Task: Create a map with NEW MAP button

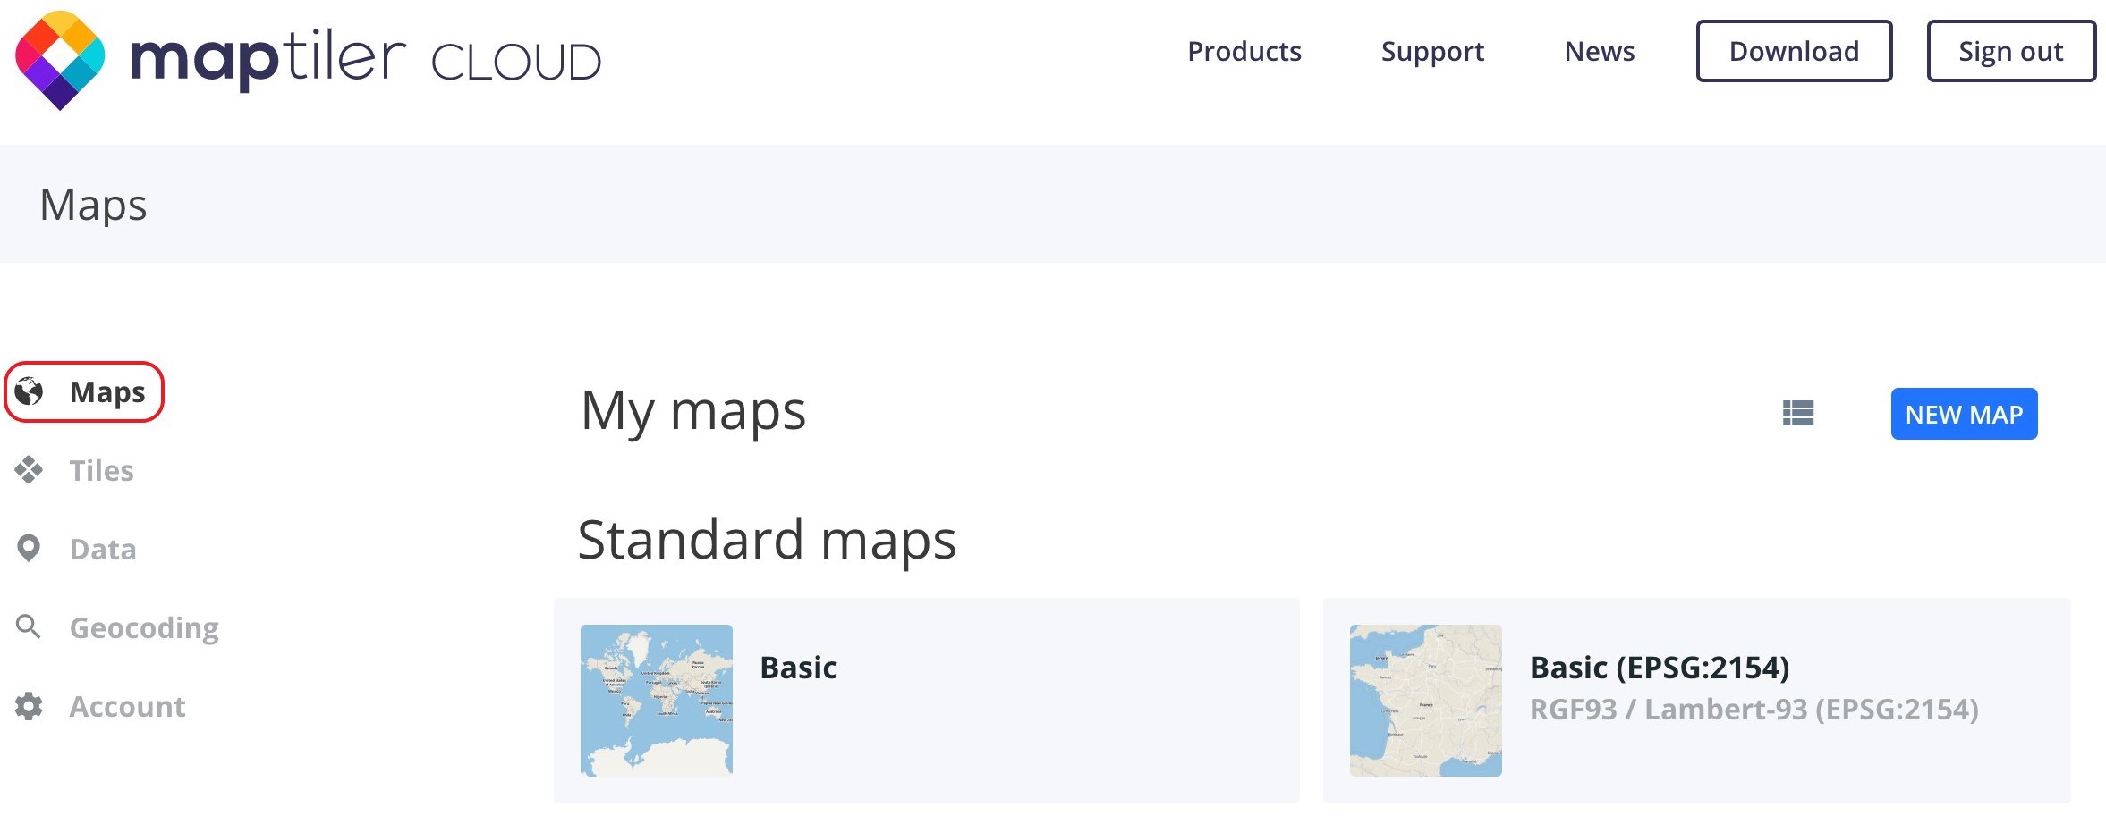Action: 1964,414
